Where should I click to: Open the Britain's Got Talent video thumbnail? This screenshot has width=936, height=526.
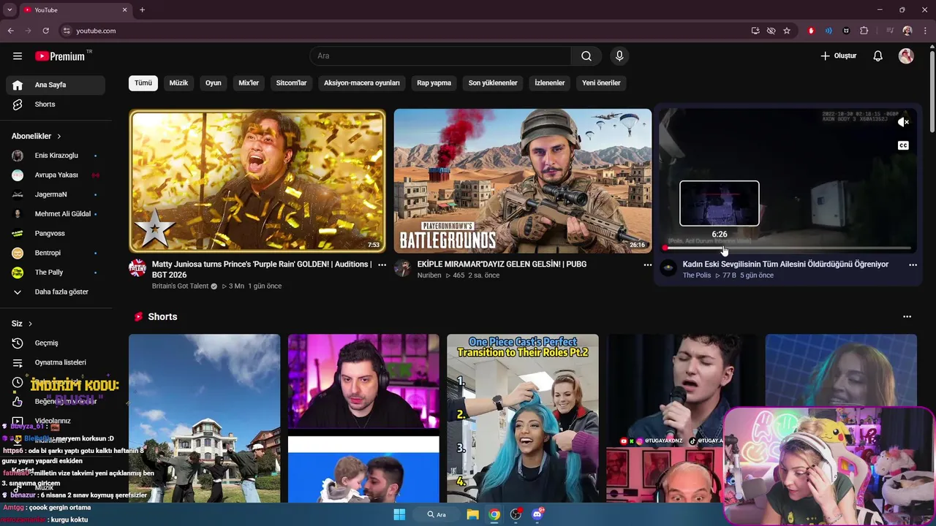coord(257,181)
